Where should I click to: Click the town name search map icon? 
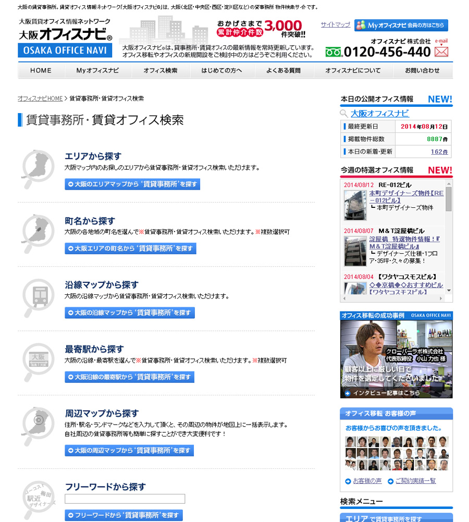click(x=38, y=234)
